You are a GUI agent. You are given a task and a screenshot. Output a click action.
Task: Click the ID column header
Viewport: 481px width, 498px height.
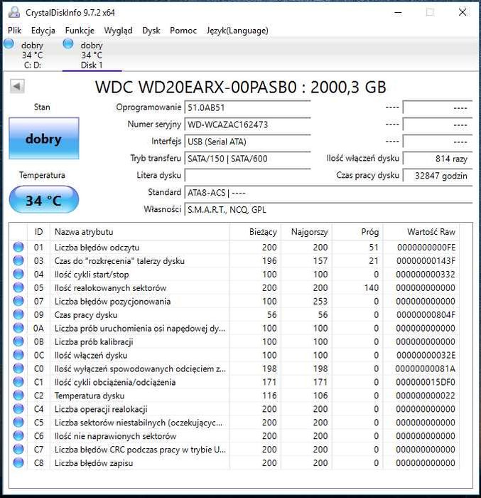click(38, 232)
